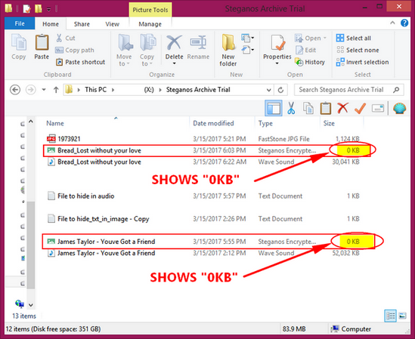Screen dimensions: 415x339
Task: Switch to the Share ribbon tab
Action: (x=82, y=24)
